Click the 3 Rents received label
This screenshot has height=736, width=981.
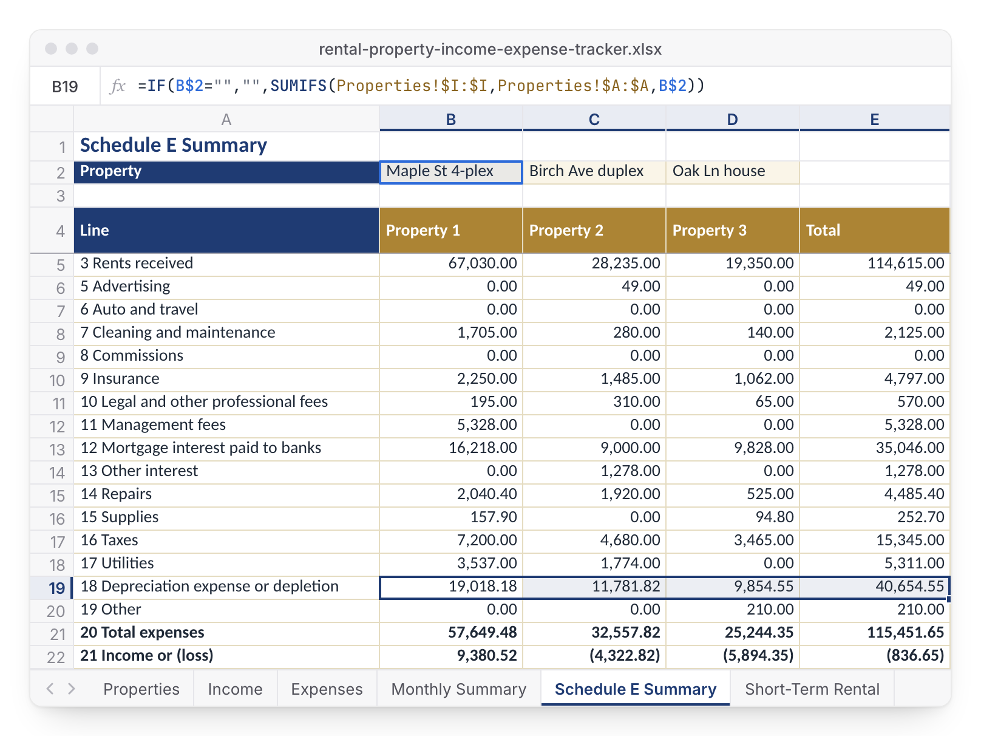click(137, 263)
